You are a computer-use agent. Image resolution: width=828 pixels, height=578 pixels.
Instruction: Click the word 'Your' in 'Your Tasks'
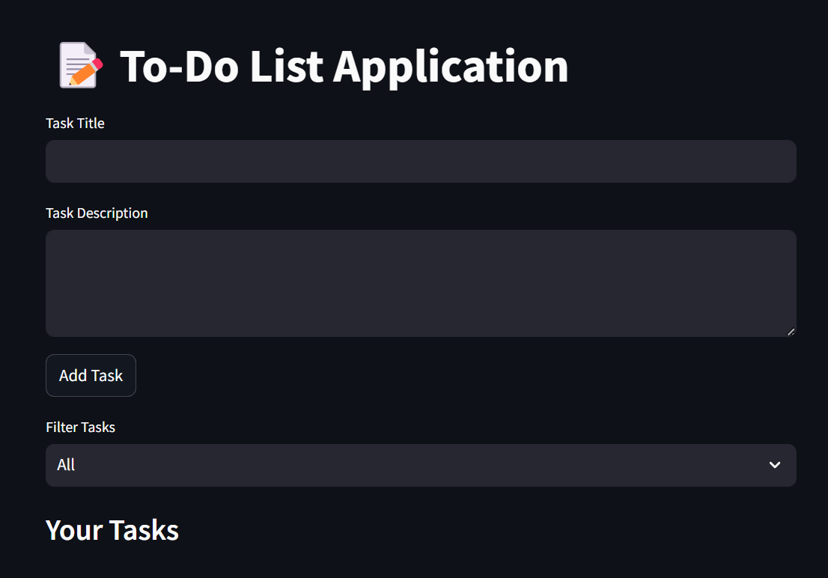[x=74, y=529]
